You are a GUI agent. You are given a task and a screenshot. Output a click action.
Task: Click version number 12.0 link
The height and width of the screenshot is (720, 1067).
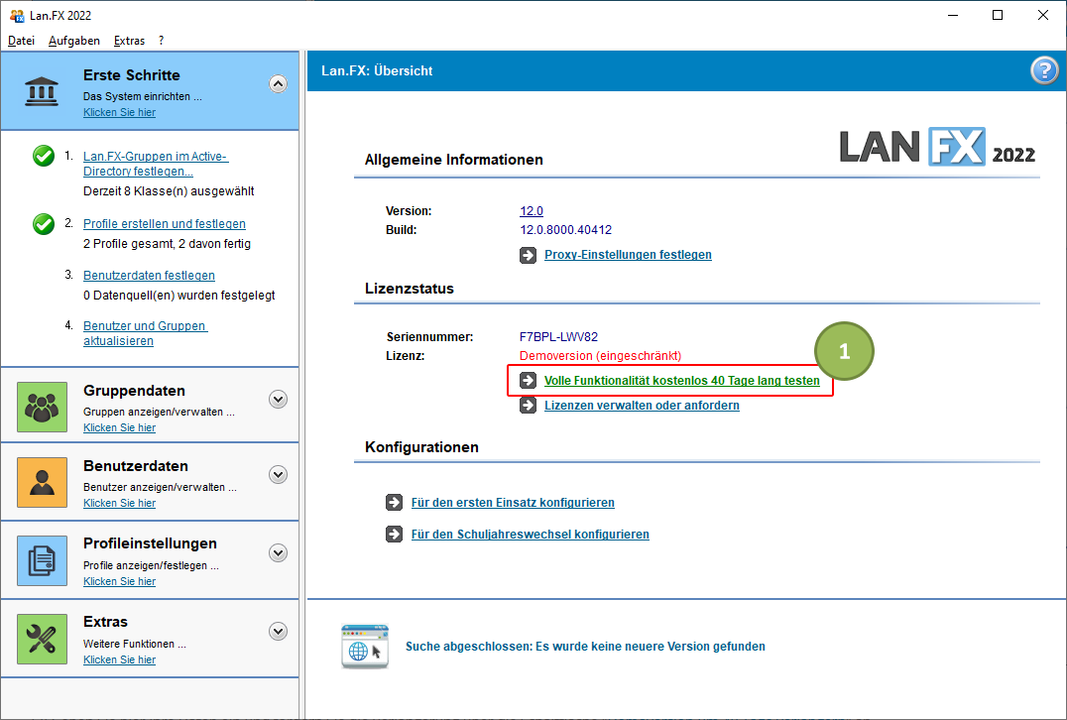coord(532,211)
